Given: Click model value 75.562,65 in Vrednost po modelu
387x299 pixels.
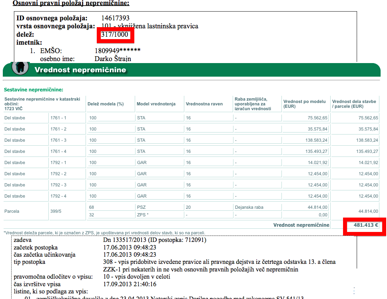Looking at the screenshot, I should [x=317, y=118].
